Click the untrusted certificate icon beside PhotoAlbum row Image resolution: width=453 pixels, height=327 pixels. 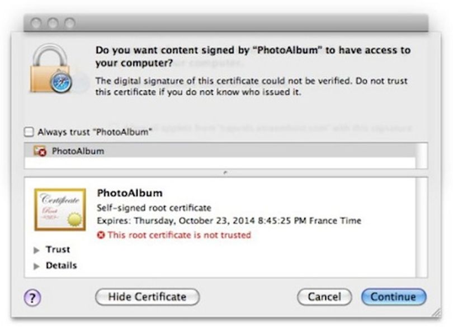(40, 151)
